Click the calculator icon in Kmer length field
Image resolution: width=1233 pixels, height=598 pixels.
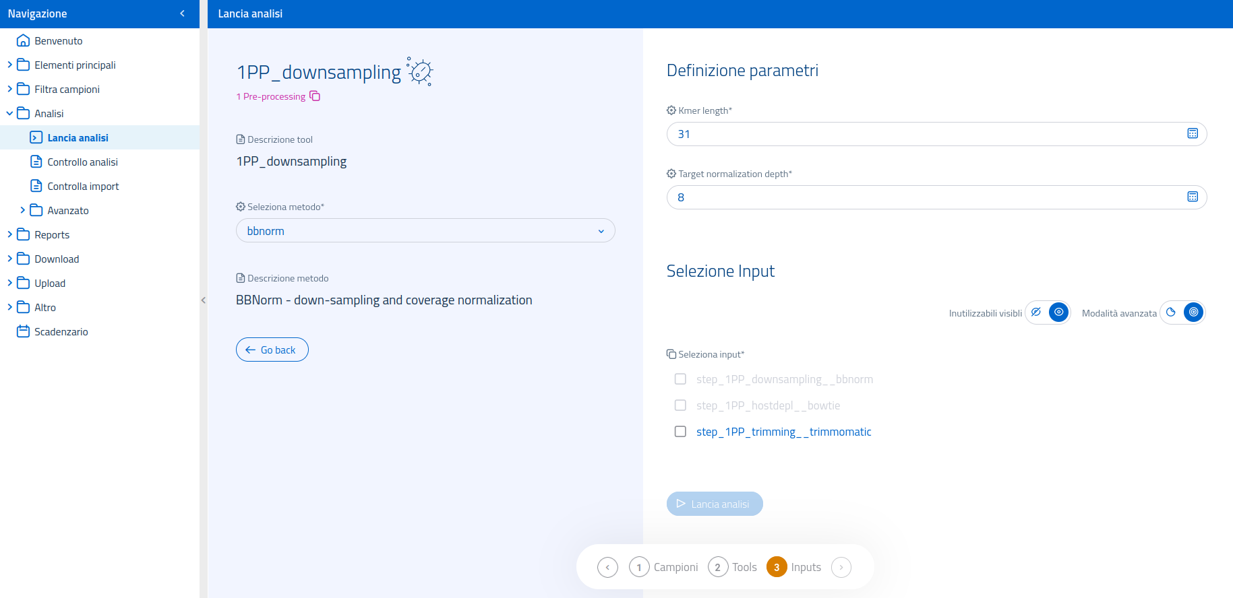1192,134
